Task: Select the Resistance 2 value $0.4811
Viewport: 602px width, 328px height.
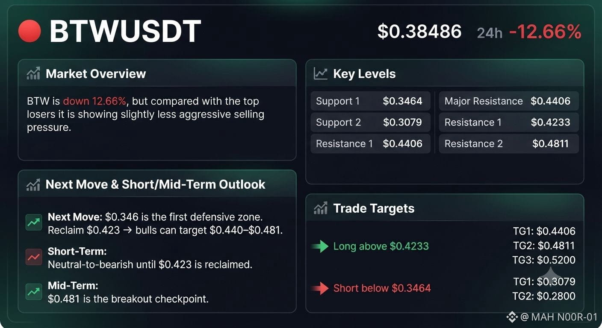Action: (x=550, y=143)
